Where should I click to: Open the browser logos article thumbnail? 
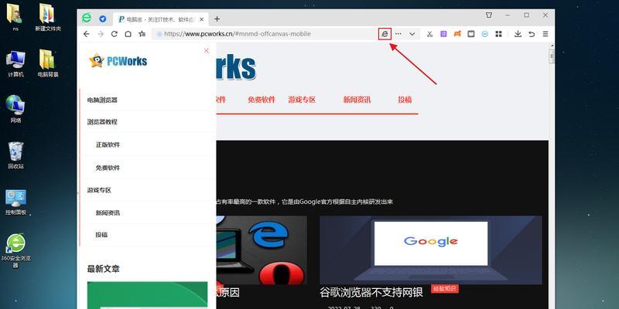point(262,250)
